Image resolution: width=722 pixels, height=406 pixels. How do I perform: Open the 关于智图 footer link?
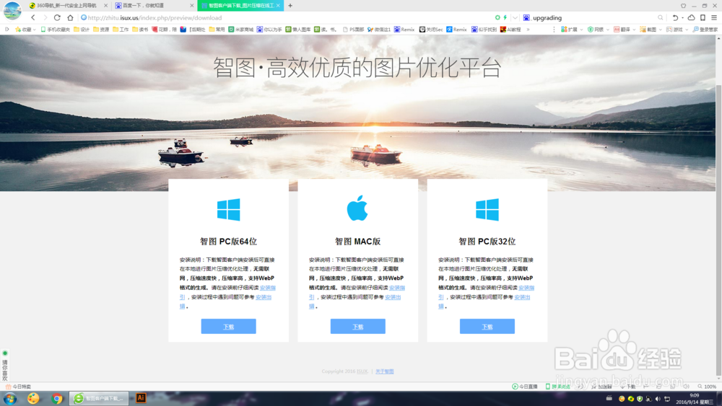pos(385,371)
